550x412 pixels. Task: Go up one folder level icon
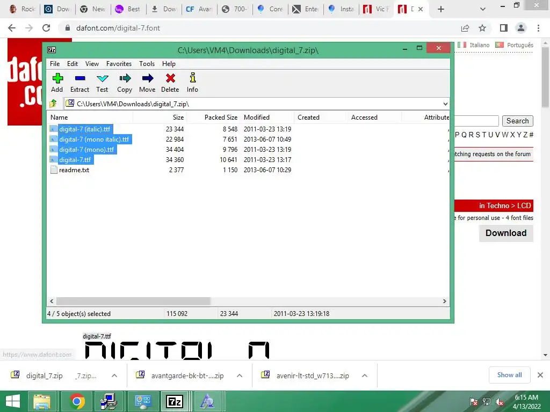pyautogui.click(x=53, y=104)
